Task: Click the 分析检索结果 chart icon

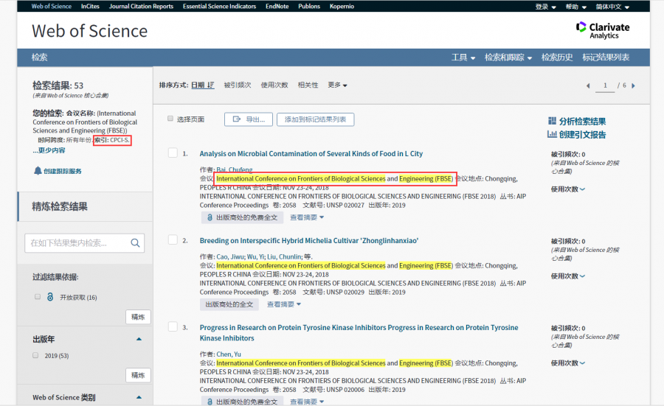Action: [552, 121]
